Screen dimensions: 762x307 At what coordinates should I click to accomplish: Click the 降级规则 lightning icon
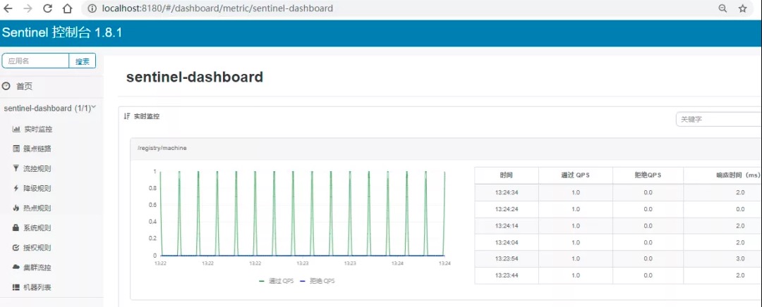16,188
